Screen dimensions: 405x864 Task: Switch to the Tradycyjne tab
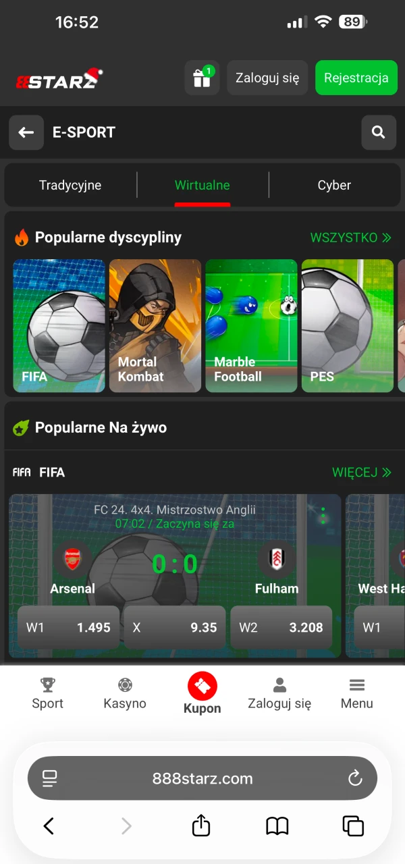pyautogui.click(x=70, y=185)
